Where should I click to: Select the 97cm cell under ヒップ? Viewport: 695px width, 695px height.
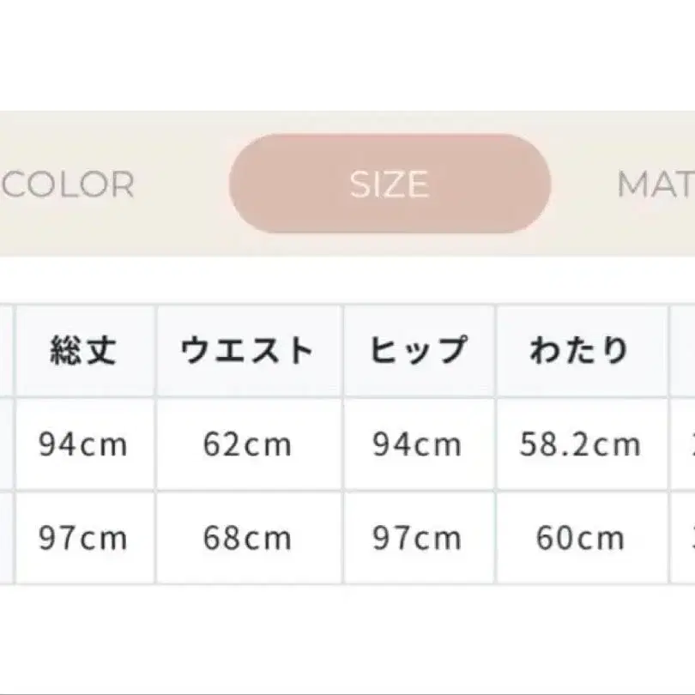tap(418, 538)
